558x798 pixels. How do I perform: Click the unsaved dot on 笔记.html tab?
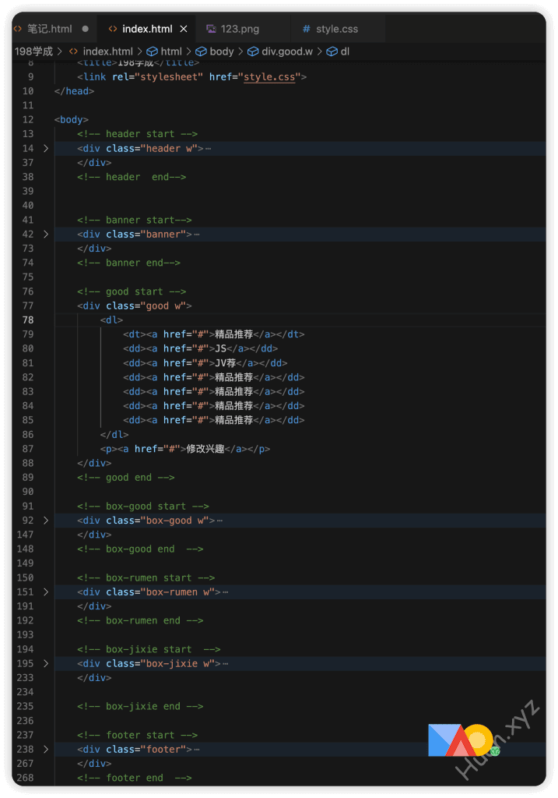coord(85,29)
